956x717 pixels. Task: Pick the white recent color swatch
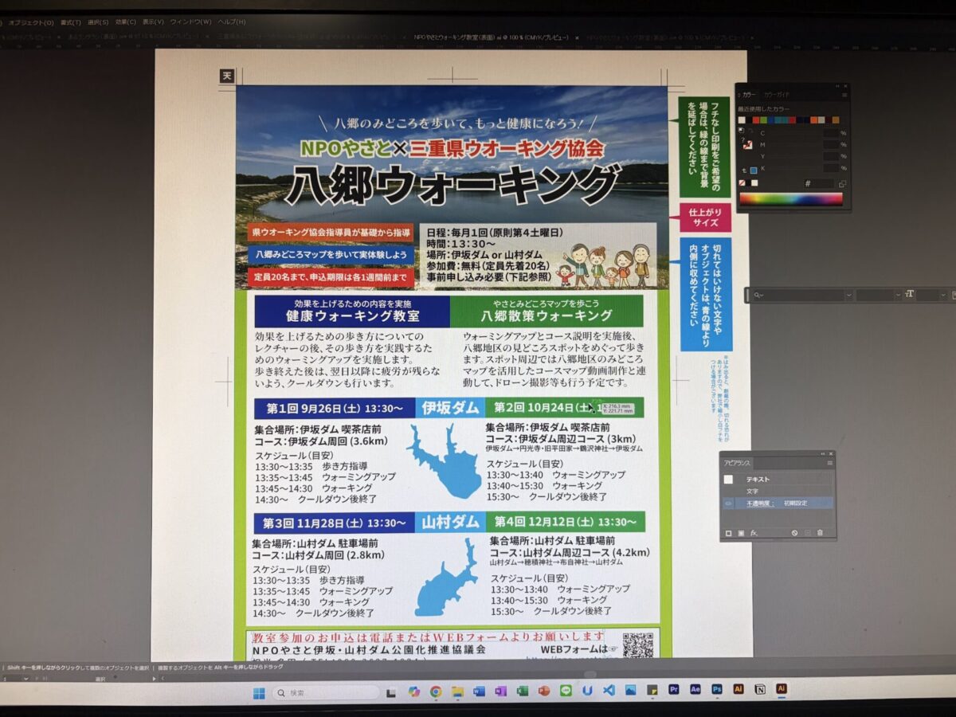[742, 120]
